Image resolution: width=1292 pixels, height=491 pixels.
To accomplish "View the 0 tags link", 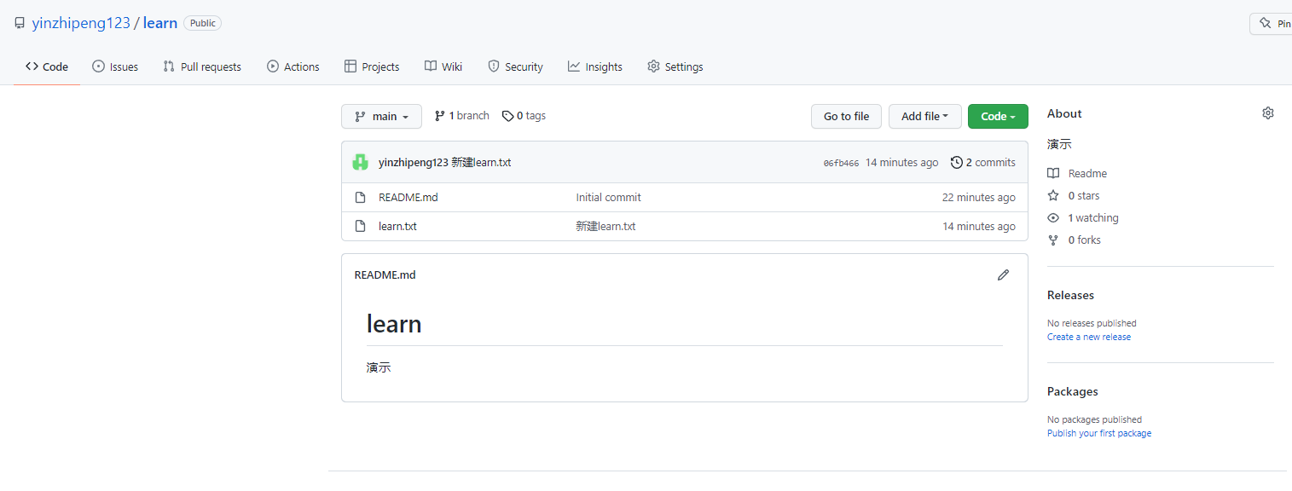I will coord(524,116).
